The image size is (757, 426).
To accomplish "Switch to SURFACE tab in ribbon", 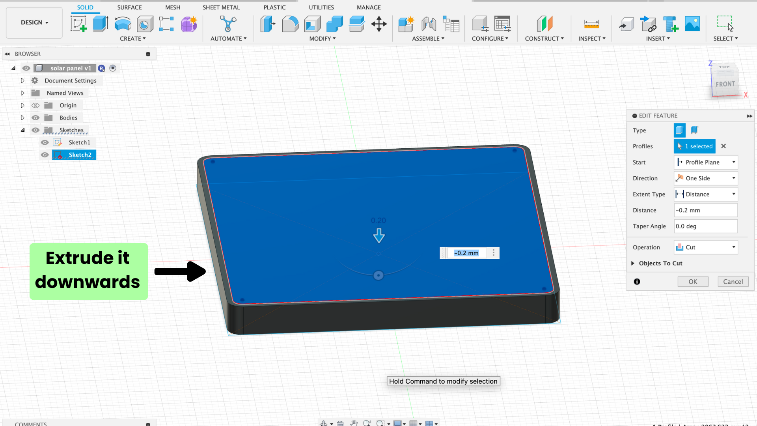I will coord(129,7).
